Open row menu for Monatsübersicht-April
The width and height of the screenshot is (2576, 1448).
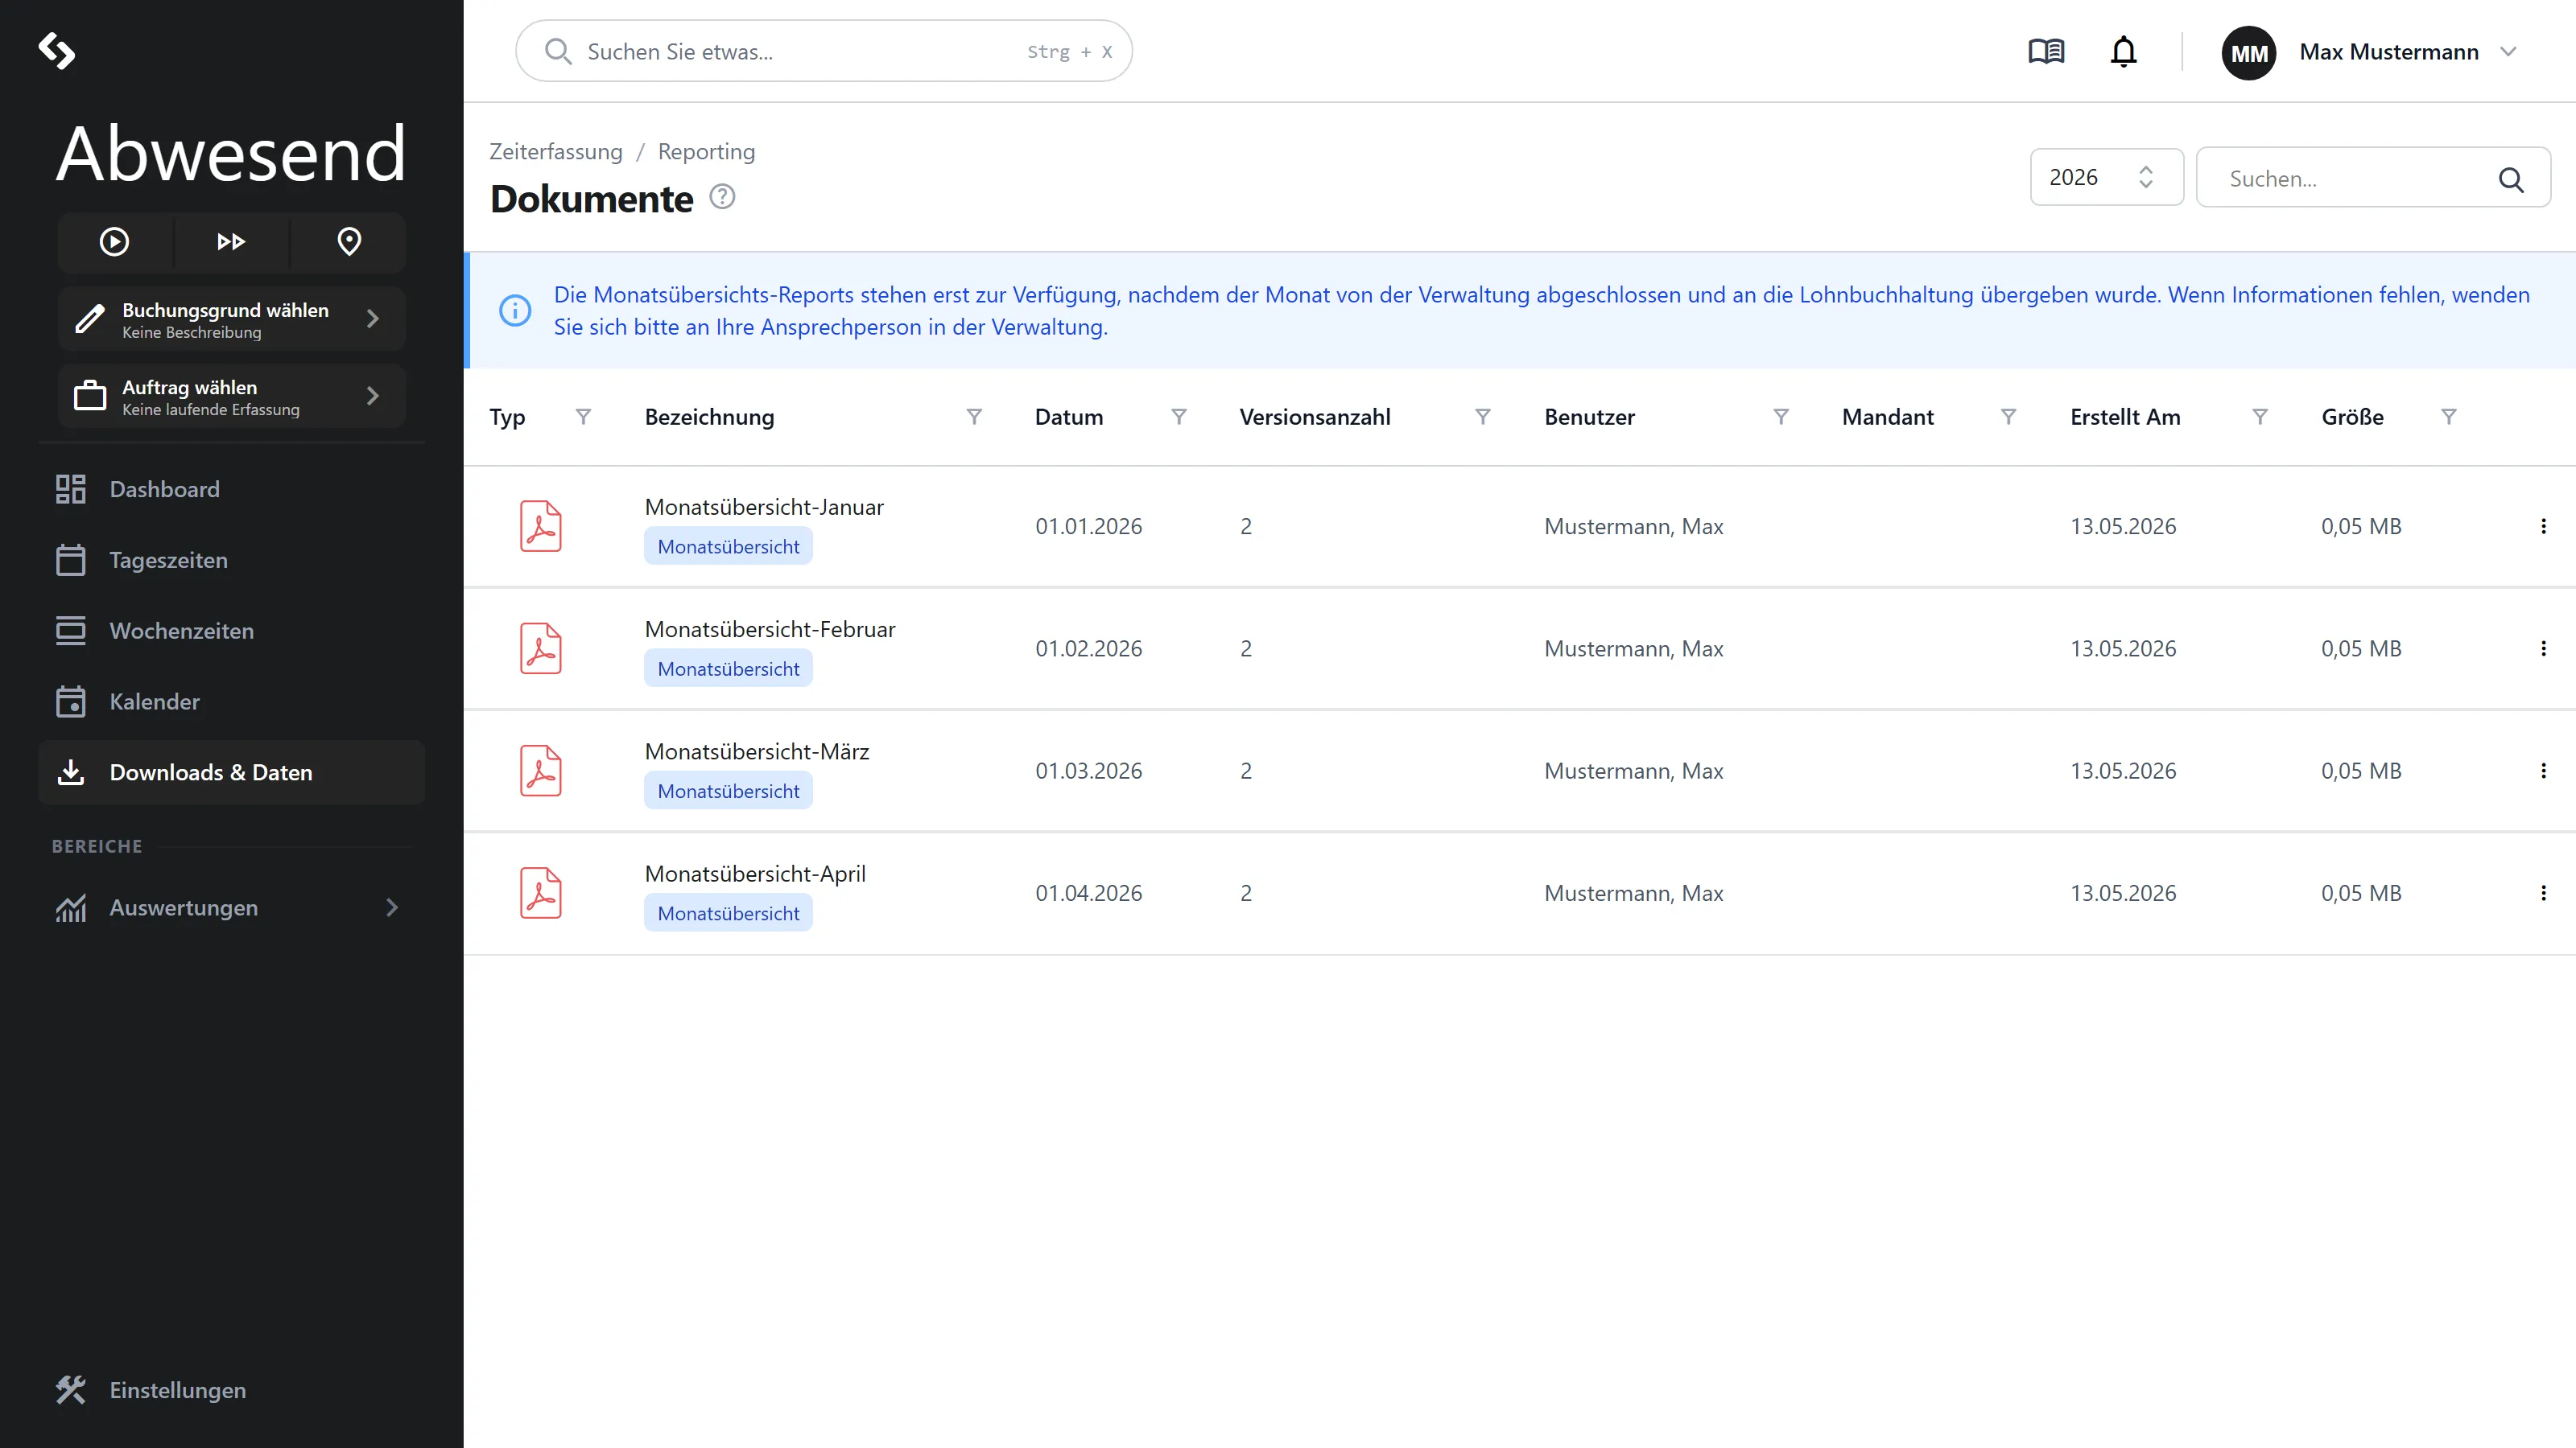[2543, 894]
